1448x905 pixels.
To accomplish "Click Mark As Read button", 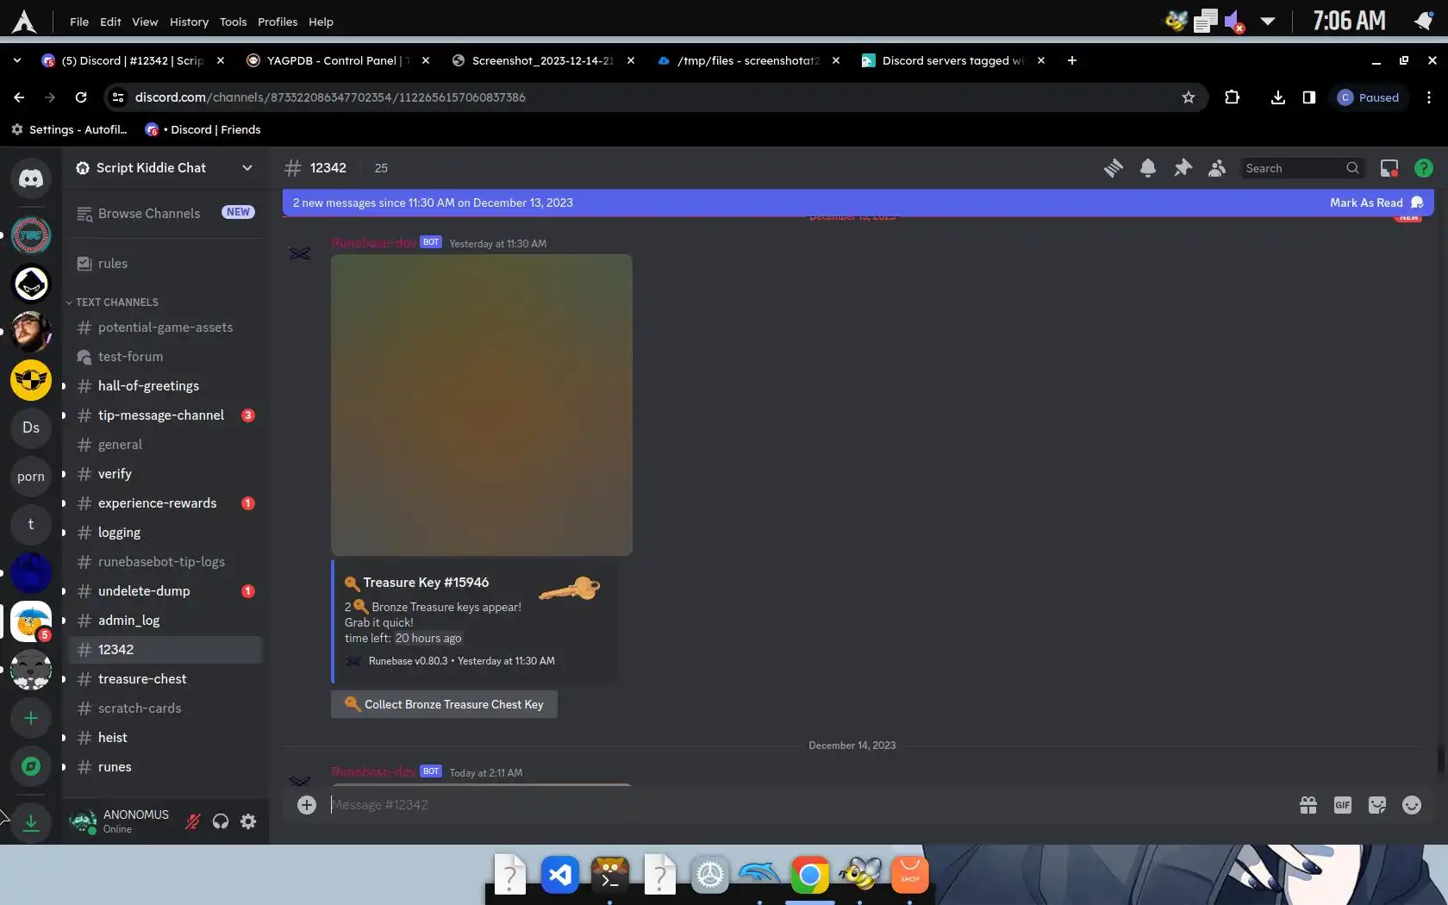I will click(x=1376, y=203).
